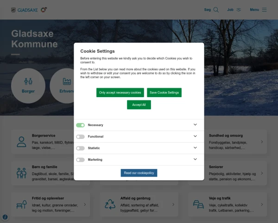Click Only accept necessary cookies button
The image size is (278, 223).
(x=120, y=92)
